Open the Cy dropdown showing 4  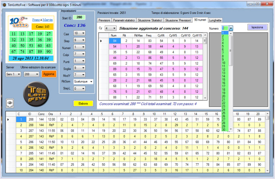tap(111, 28)
